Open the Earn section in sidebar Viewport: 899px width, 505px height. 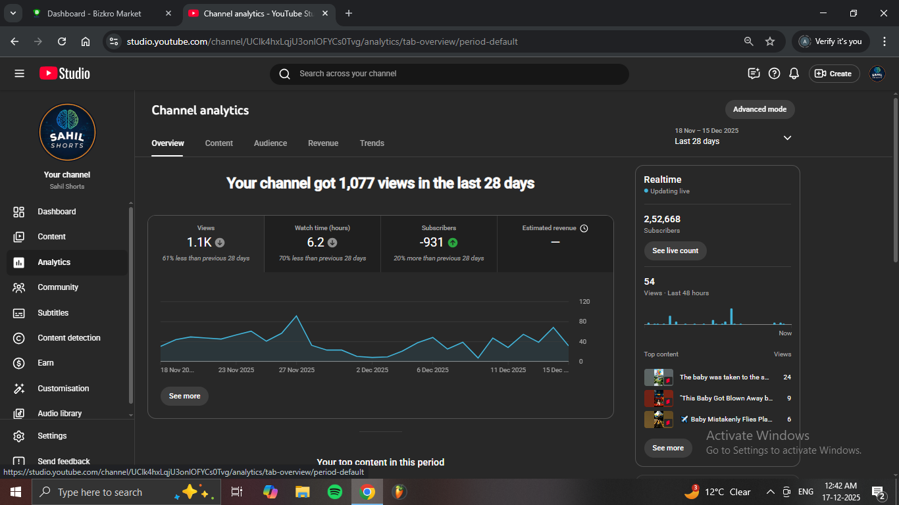[45, 363]
